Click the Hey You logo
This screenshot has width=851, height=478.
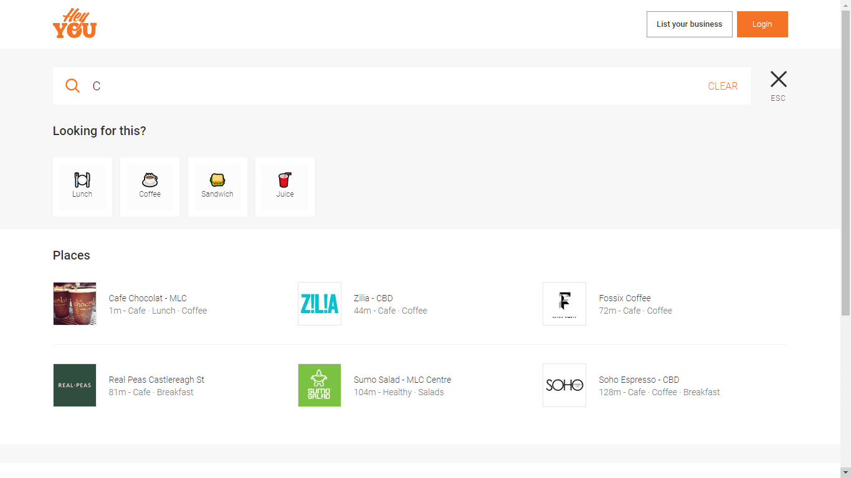(x=75, y=24)
